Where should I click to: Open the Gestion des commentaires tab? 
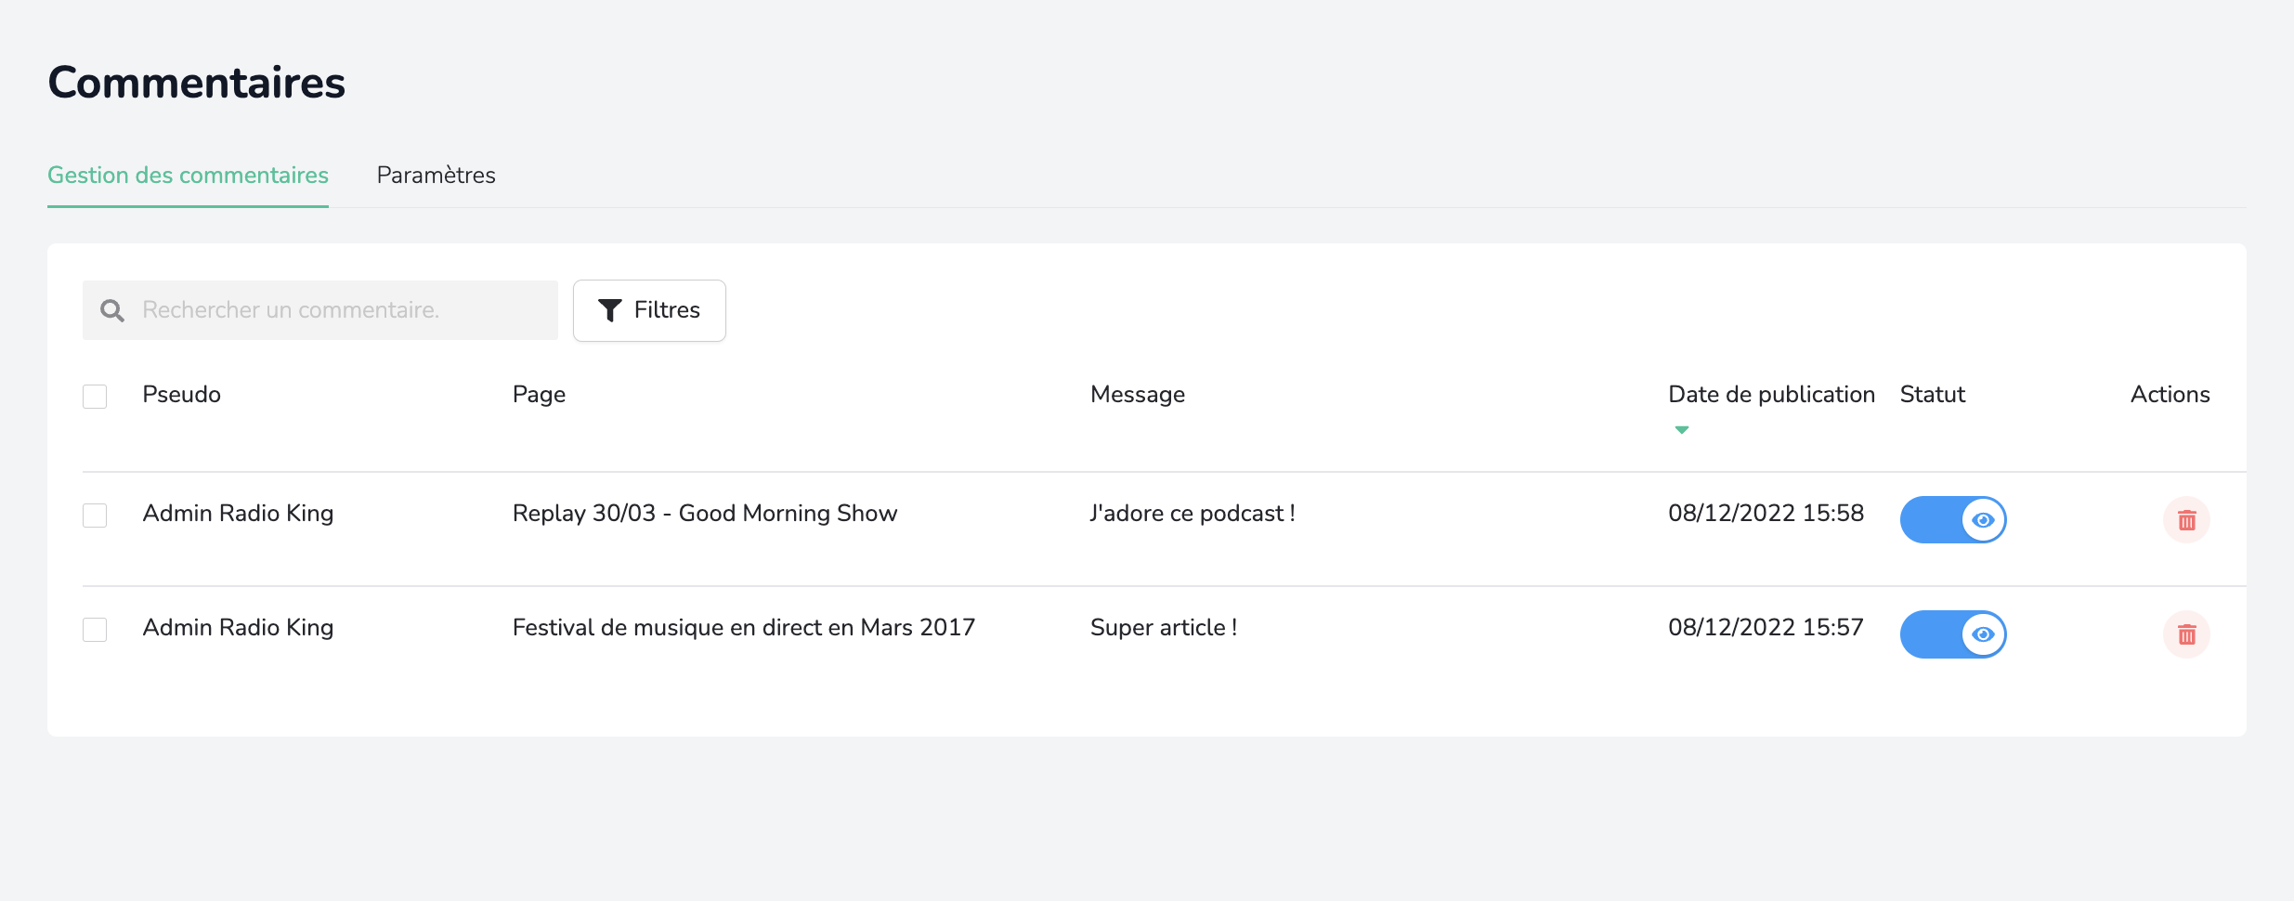pos(188,176)
